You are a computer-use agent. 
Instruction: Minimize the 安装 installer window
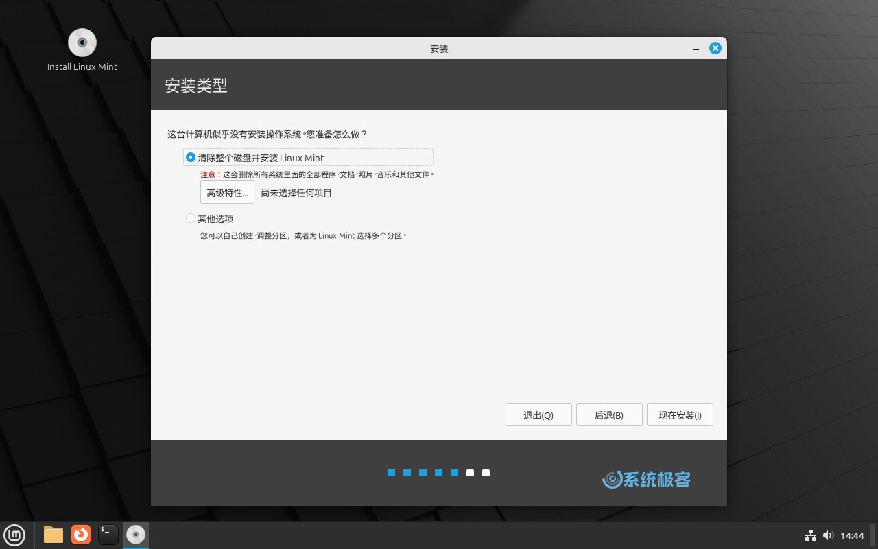tap(696, 49)
